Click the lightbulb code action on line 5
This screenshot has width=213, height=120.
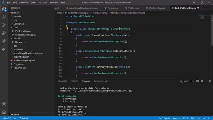(x=67, y=29)
